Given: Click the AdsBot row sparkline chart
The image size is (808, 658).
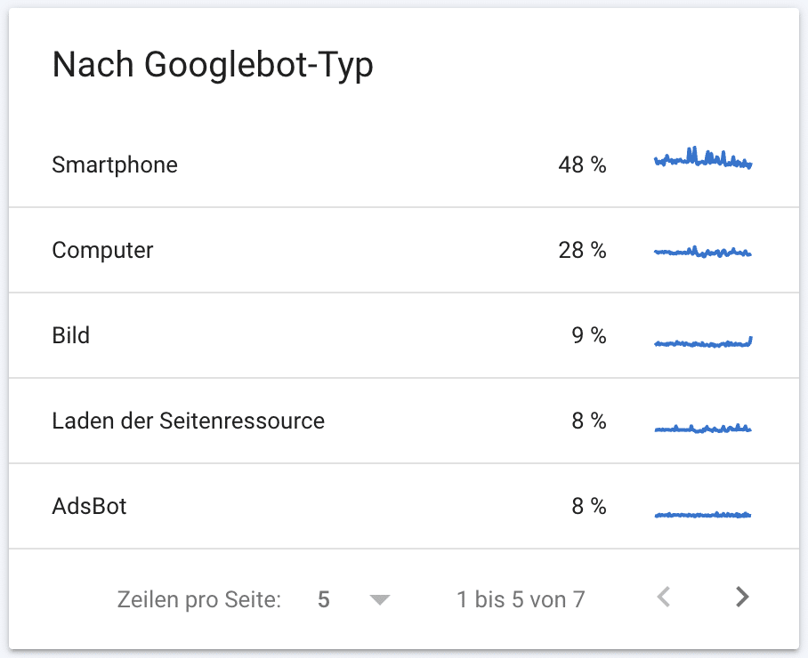Looking at the screenshot, I should click(x=702, y=513).
